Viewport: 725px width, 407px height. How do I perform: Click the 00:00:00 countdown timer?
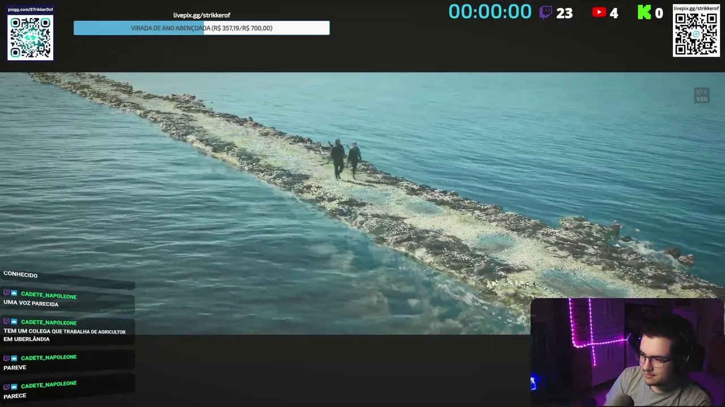[490, 12]
